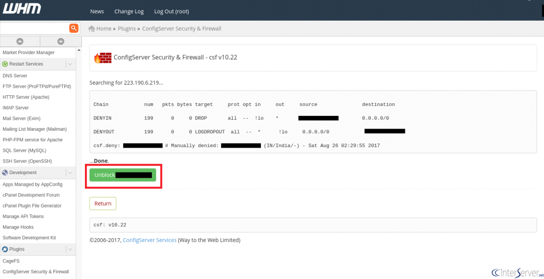
Task: Select Mailing List Manager (Mailman)
Action: (35, 129)
